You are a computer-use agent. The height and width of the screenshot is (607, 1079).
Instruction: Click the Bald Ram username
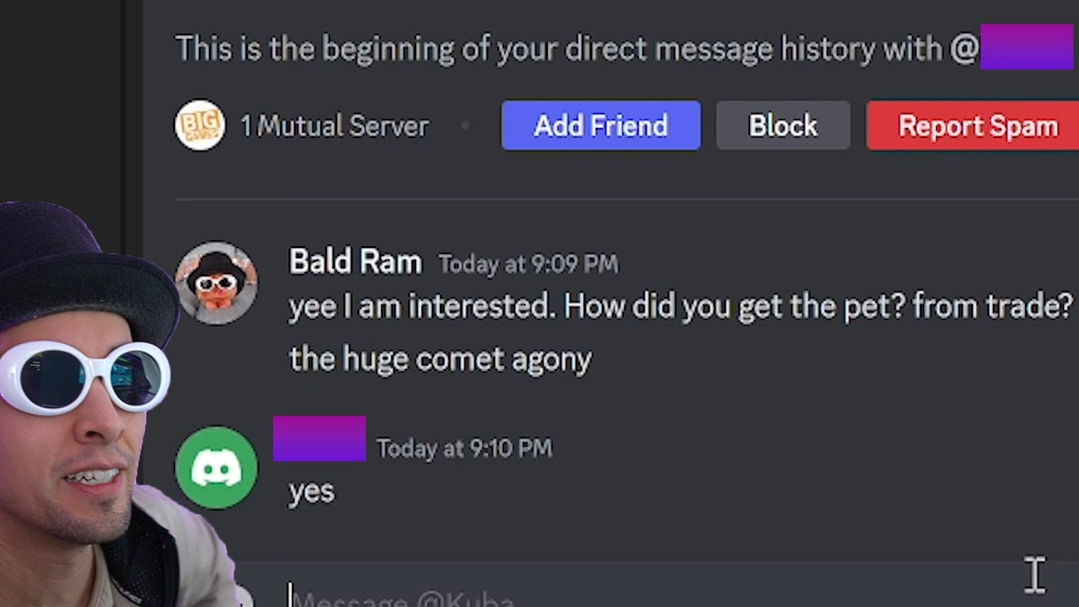click(355, 261)
